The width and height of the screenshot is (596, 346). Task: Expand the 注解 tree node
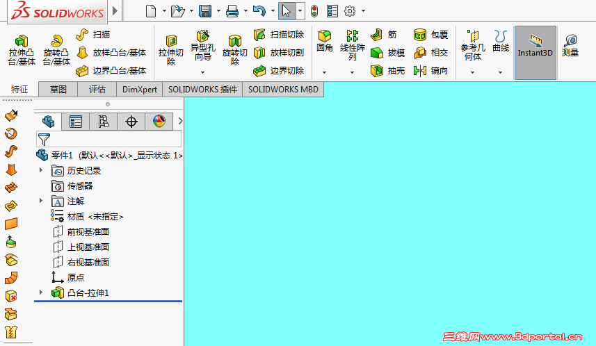pos(41,201)
